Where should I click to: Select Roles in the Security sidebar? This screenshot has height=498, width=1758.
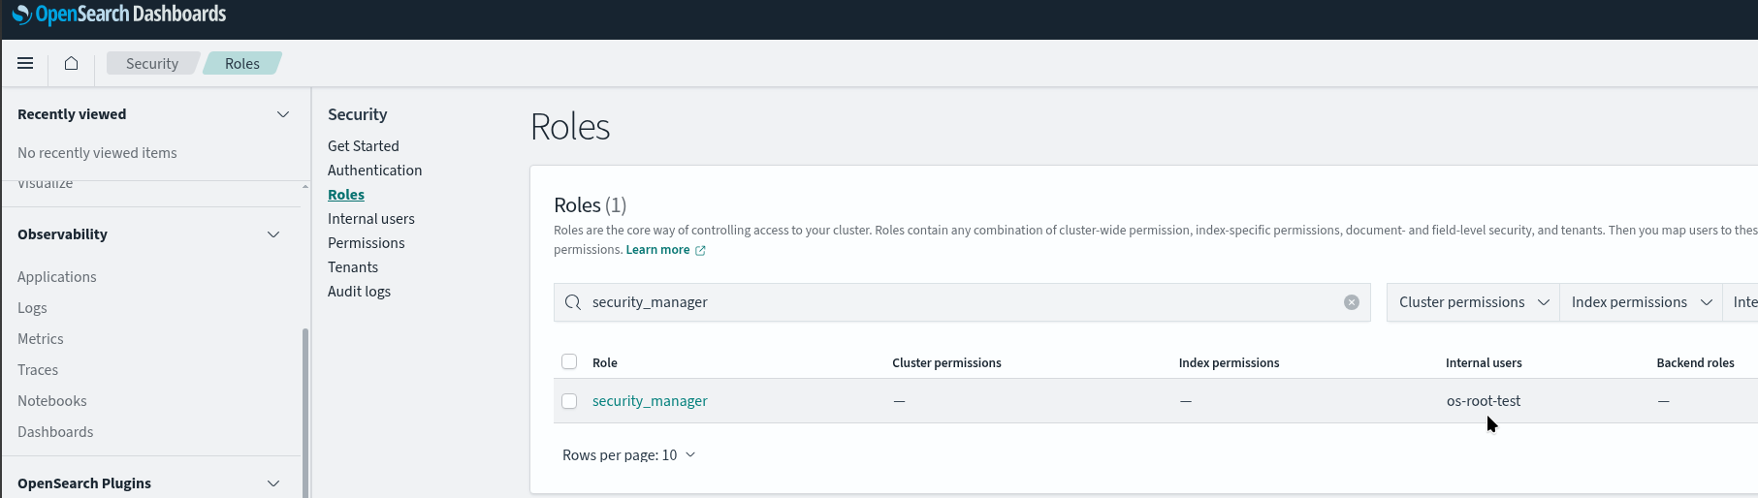point(346,195)
